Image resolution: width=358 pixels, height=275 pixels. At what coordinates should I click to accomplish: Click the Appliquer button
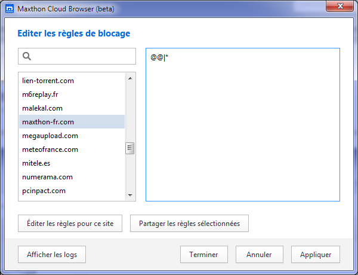coord(316,255)
